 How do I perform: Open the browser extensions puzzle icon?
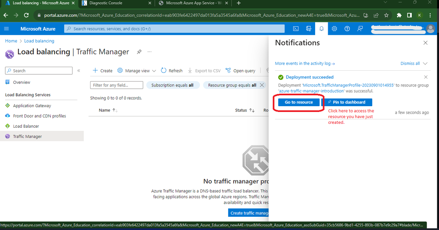(x=399, y=15)
